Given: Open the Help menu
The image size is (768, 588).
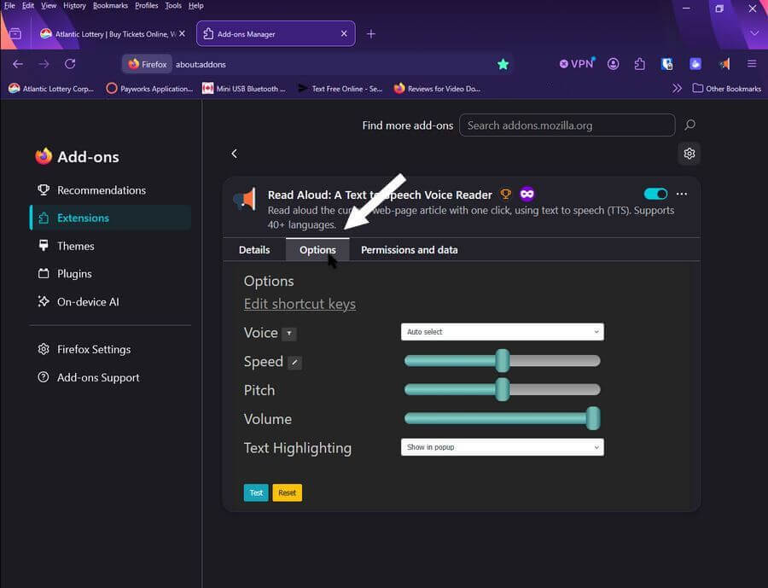Looking at the screenshot, I should pos(196,5).
